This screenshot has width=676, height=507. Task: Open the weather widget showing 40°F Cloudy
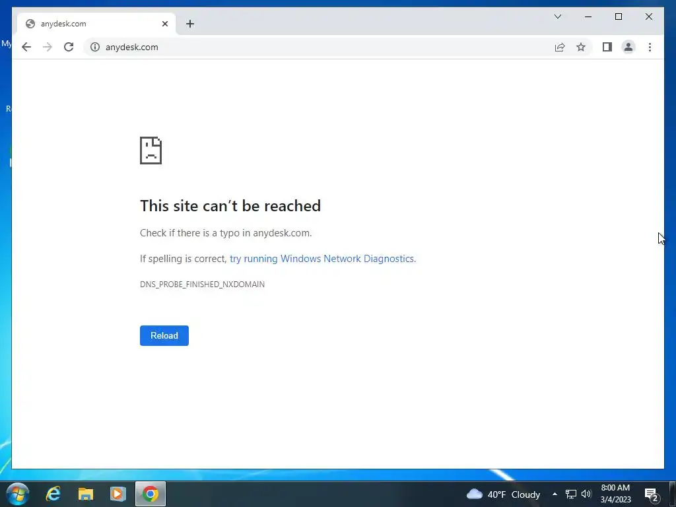(x=503, y=494)
